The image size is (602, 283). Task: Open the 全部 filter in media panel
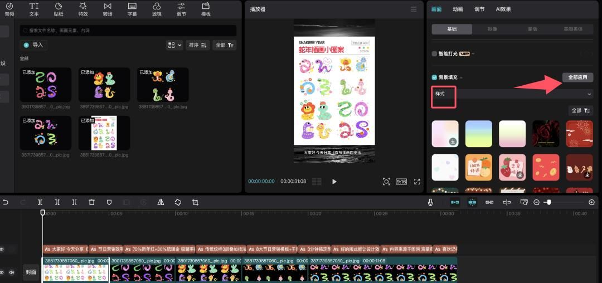click(x=224, y=45)
